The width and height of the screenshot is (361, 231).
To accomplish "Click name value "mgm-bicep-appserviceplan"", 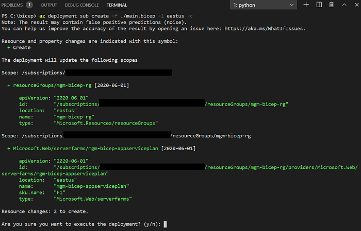I will (91, 186).
